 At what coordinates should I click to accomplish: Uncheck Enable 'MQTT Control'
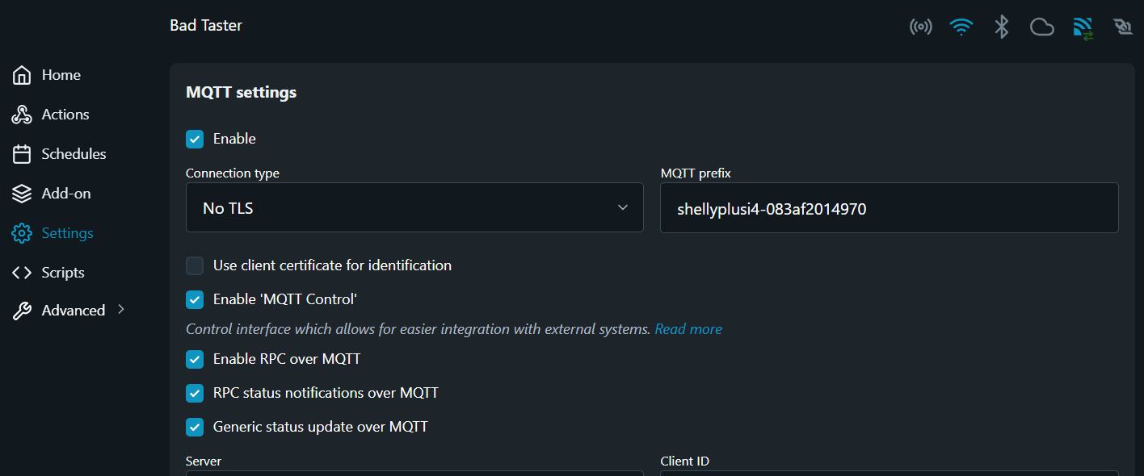click(x=195, y=300)
